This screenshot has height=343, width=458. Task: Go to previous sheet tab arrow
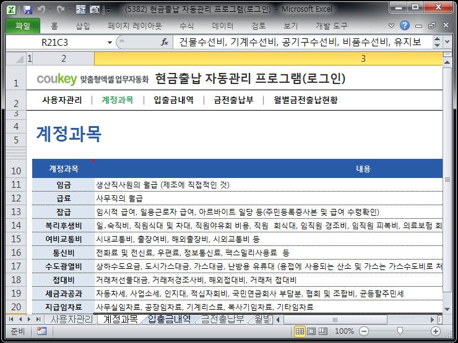[20, 320]
